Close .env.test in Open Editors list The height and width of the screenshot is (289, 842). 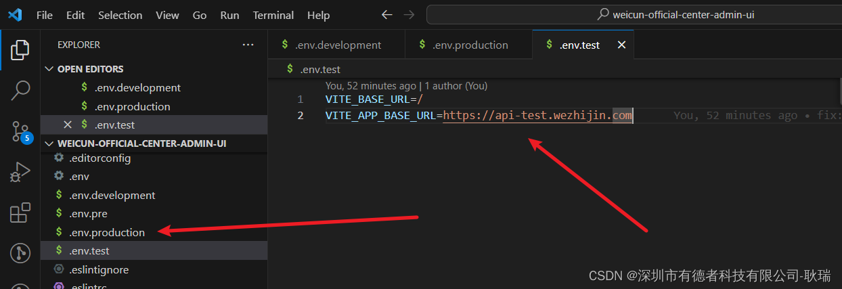[67, 125]
